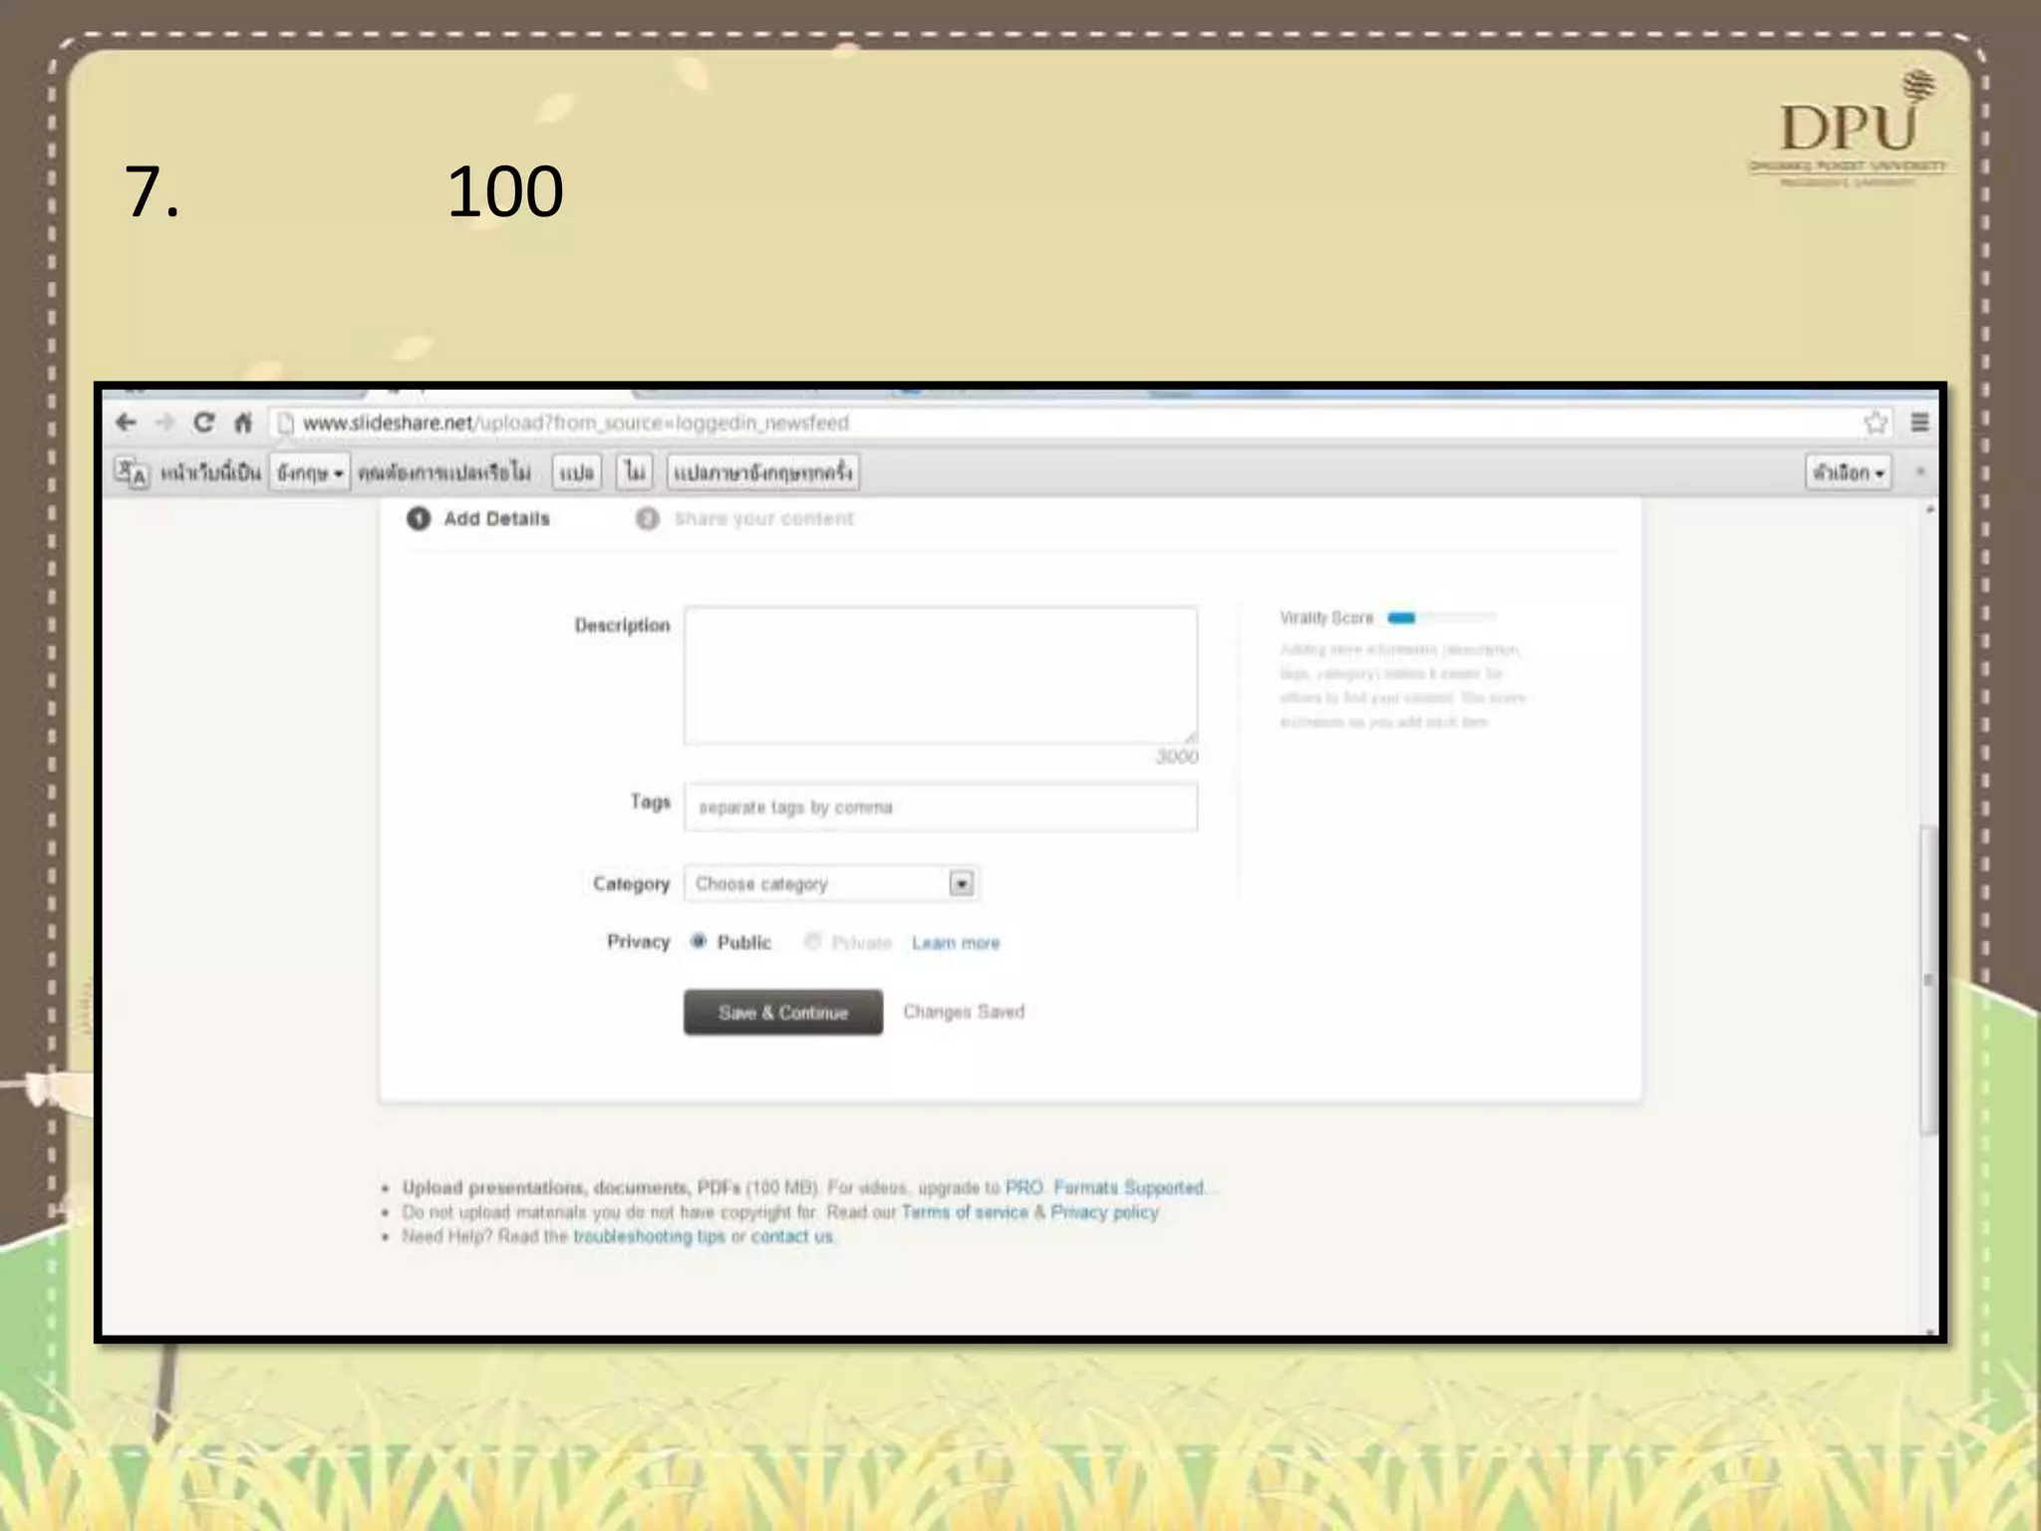Open the Chrome menu hamburger icon
Viewport: 2041px width, 1531px height.
coord(1920,423)
